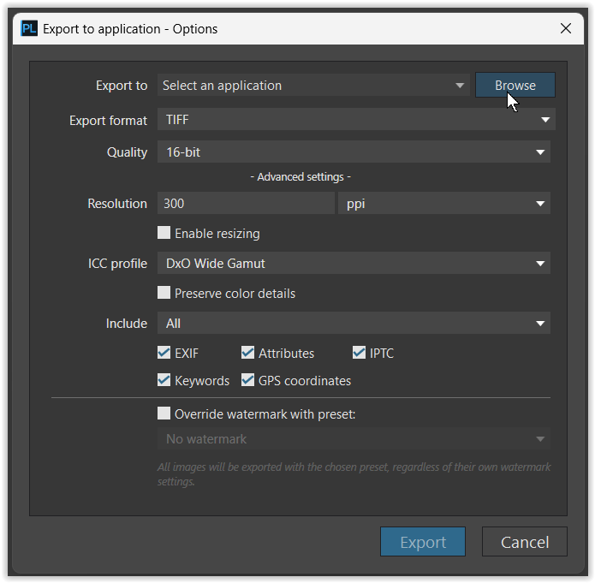Untick the GPS coordinates checkbox
595x583 pixels.
pyautogui.click(x=248, y=380)
